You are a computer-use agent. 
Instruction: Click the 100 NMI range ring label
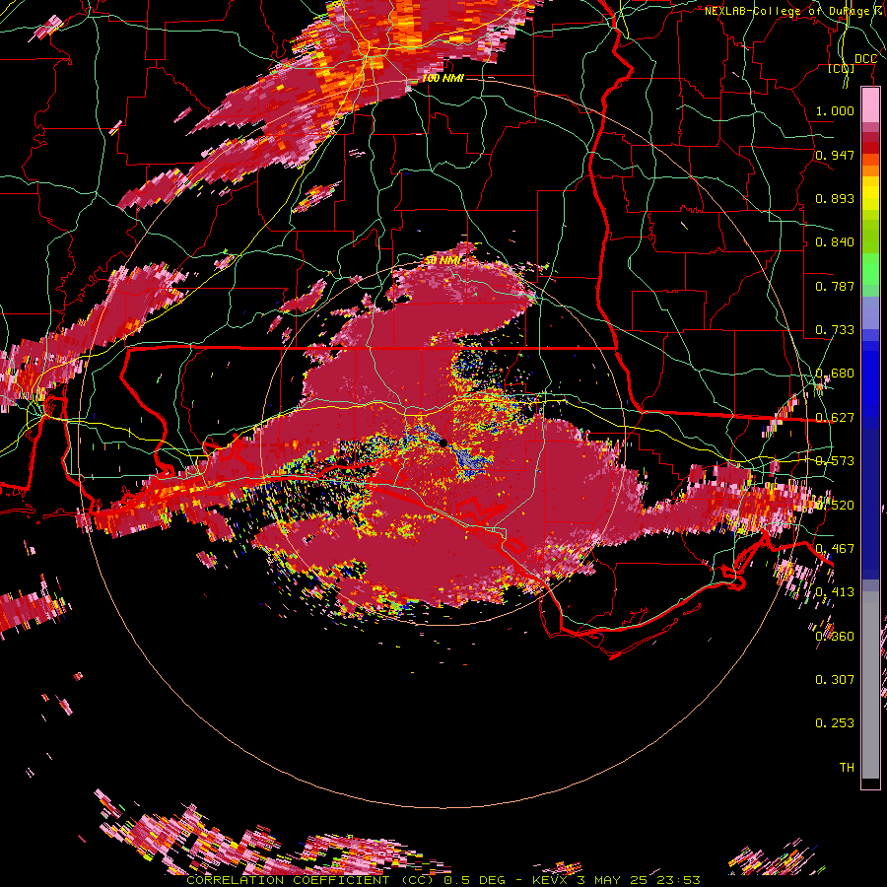point(443,78)
